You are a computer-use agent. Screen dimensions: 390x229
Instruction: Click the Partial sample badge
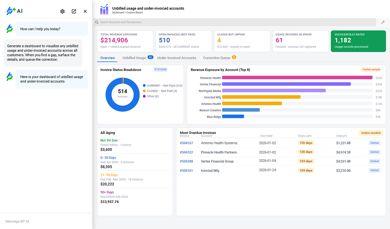(371, 69)
